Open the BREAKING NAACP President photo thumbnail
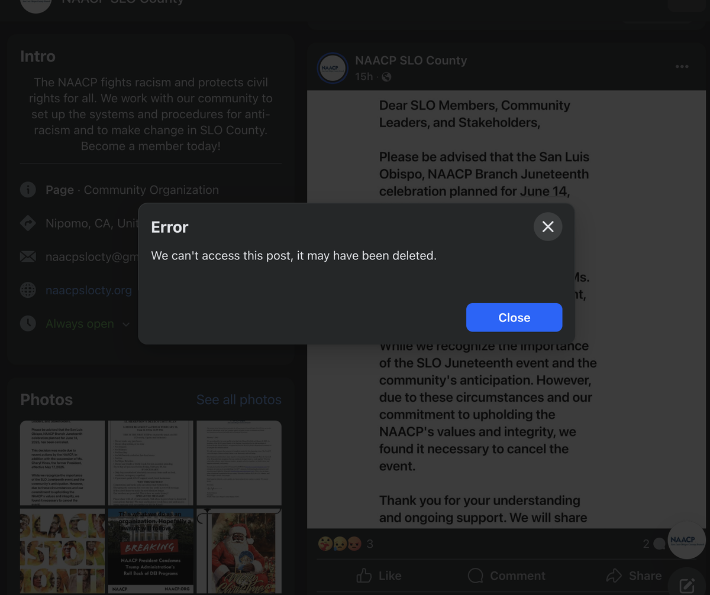The width and height of the screenshot is (710, 595). point(151,551)
